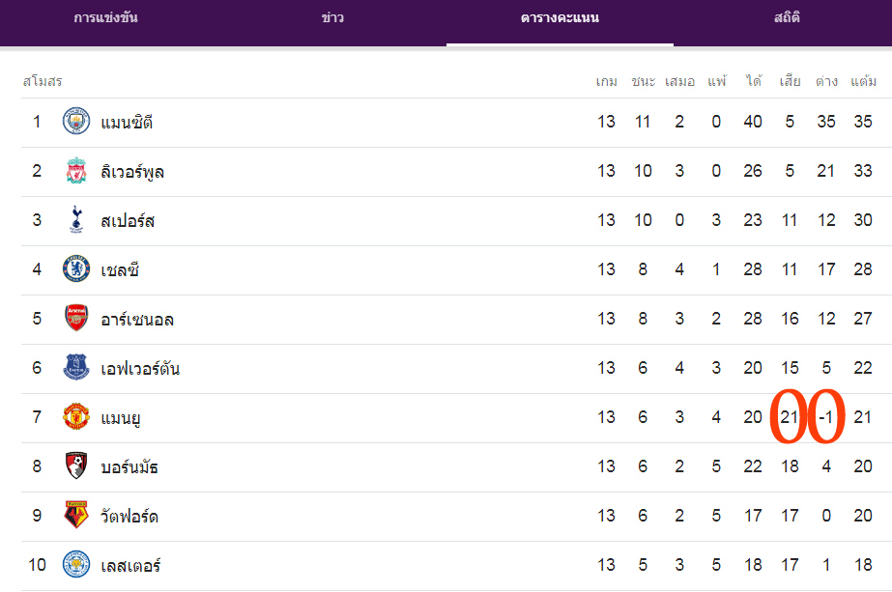
Task: Switch to the ข่าว tab
Action: [332, 18]
